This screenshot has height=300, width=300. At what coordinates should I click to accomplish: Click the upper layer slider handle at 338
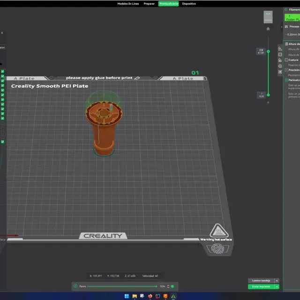coord(268,52)
